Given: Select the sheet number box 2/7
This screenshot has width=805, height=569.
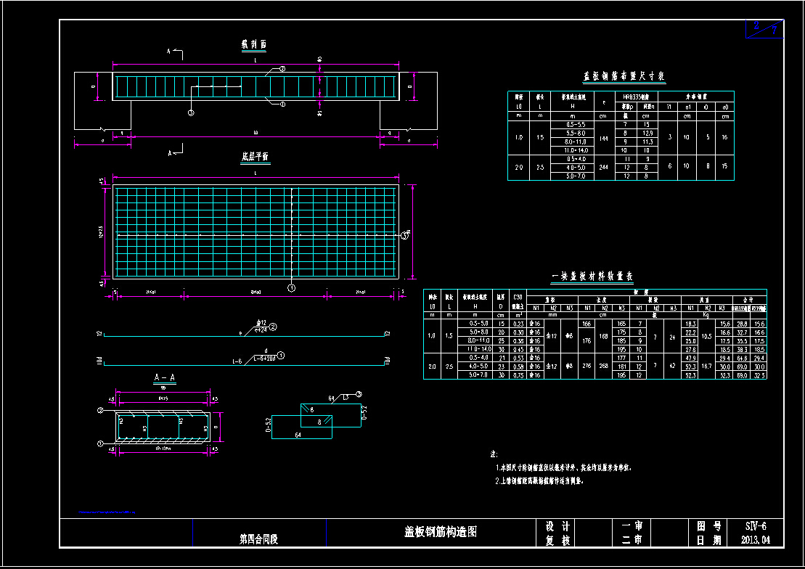Looking at the screenshot, I should (x=764, y=29).
